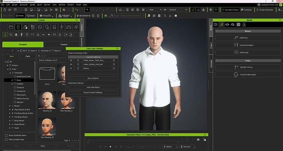Viewport: 283px width, 151px height.
Task: Click Reset Content Settings button
Action: click(x=93, y=92)
